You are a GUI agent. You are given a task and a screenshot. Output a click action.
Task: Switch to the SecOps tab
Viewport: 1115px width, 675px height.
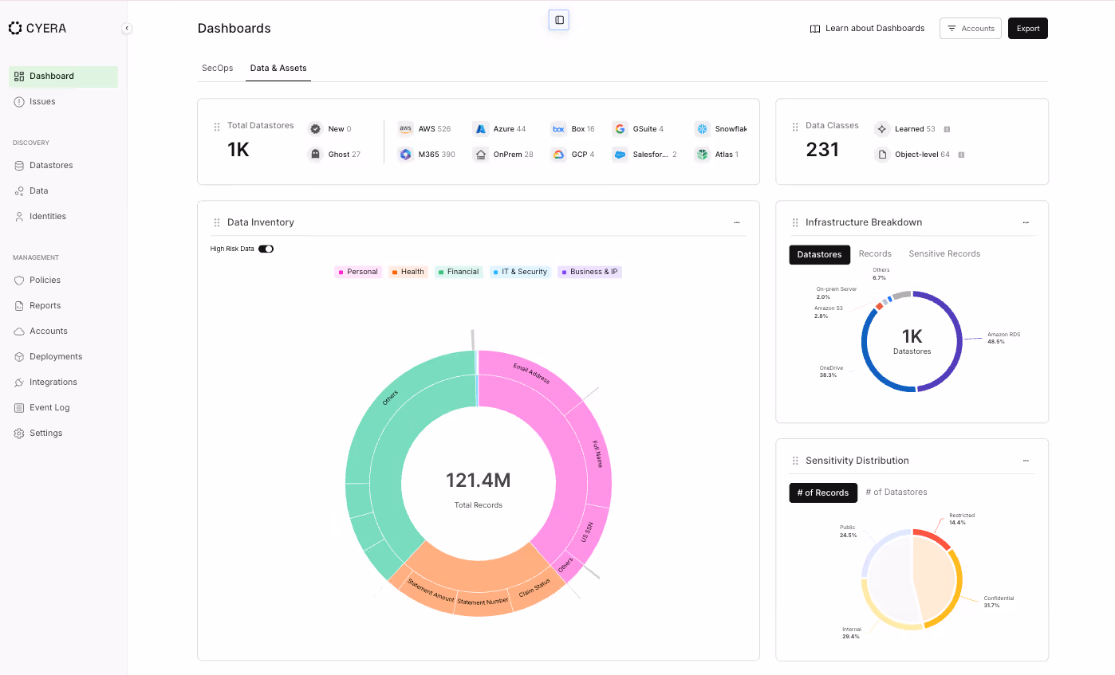217,69
